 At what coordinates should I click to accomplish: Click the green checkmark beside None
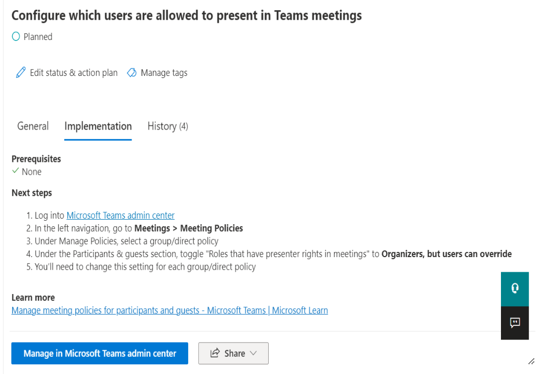pos(15,172)
